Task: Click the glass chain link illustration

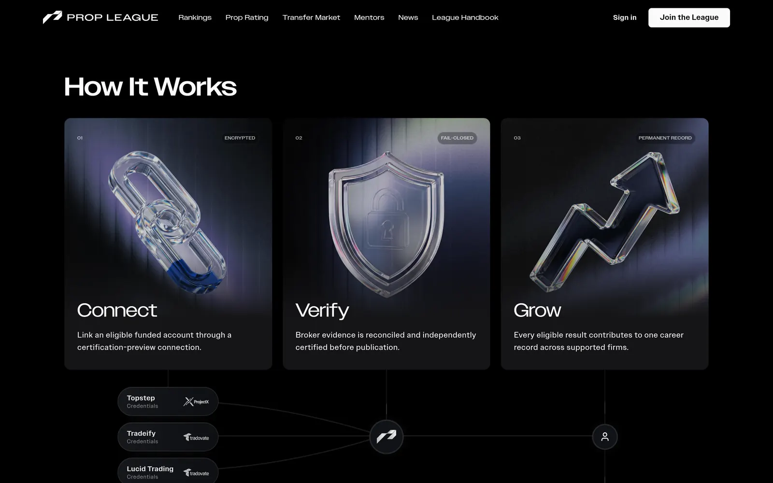Action: (x=167, y=222)
